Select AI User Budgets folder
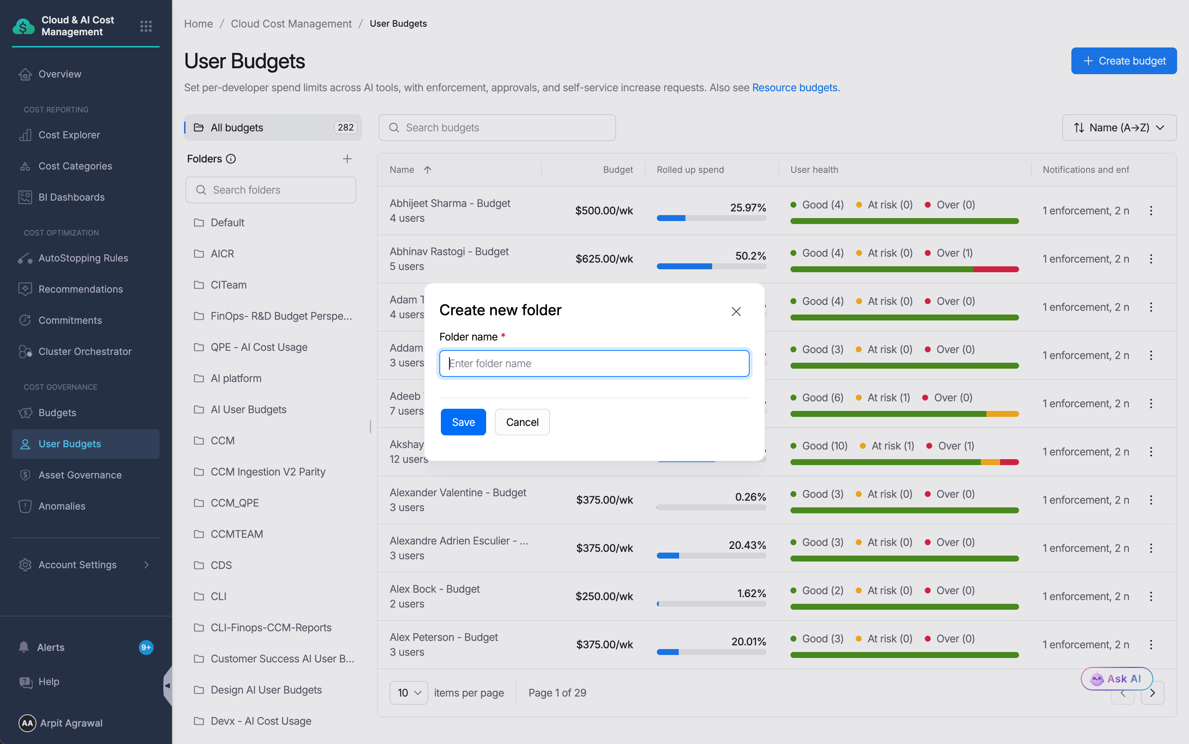The image size is (1189, 744). pyautogui.click(x=248, y=409)
